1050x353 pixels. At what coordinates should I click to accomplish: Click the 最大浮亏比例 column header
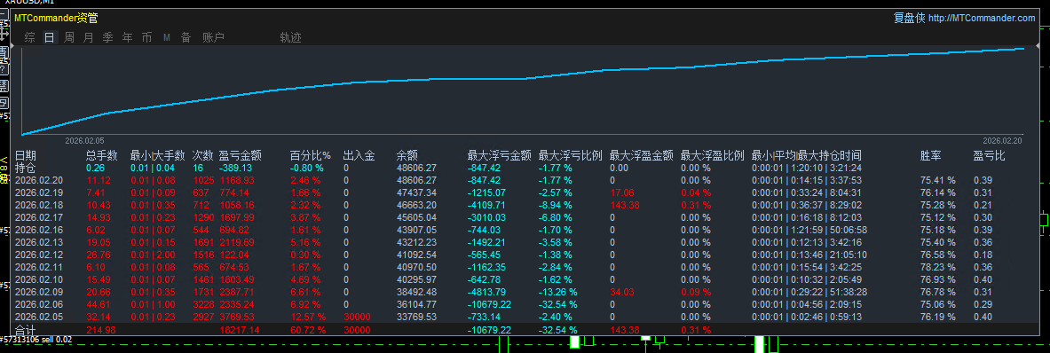pyautogui.click(x=571, y=156)
